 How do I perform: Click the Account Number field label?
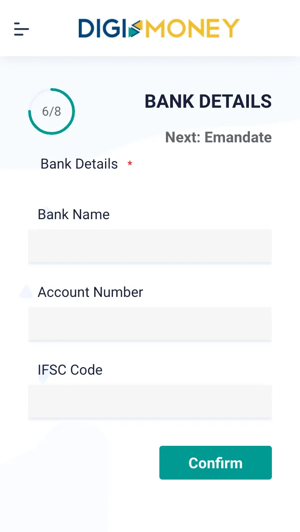pos(90,292)
